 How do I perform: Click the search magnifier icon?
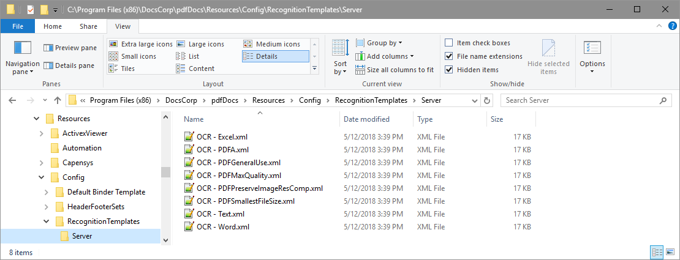coord(663,100)
